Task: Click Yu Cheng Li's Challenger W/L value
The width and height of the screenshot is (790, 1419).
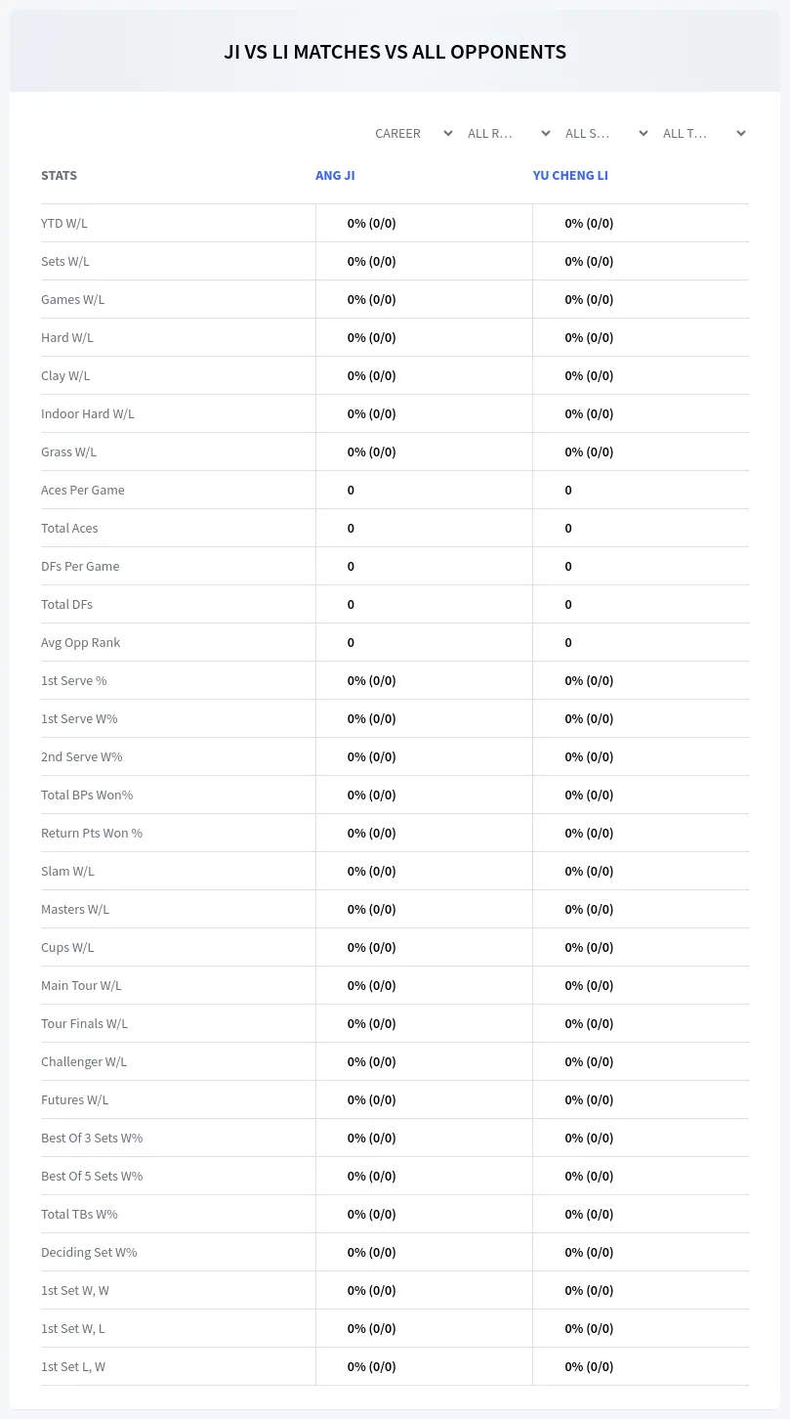Action: pos(589,1061)
